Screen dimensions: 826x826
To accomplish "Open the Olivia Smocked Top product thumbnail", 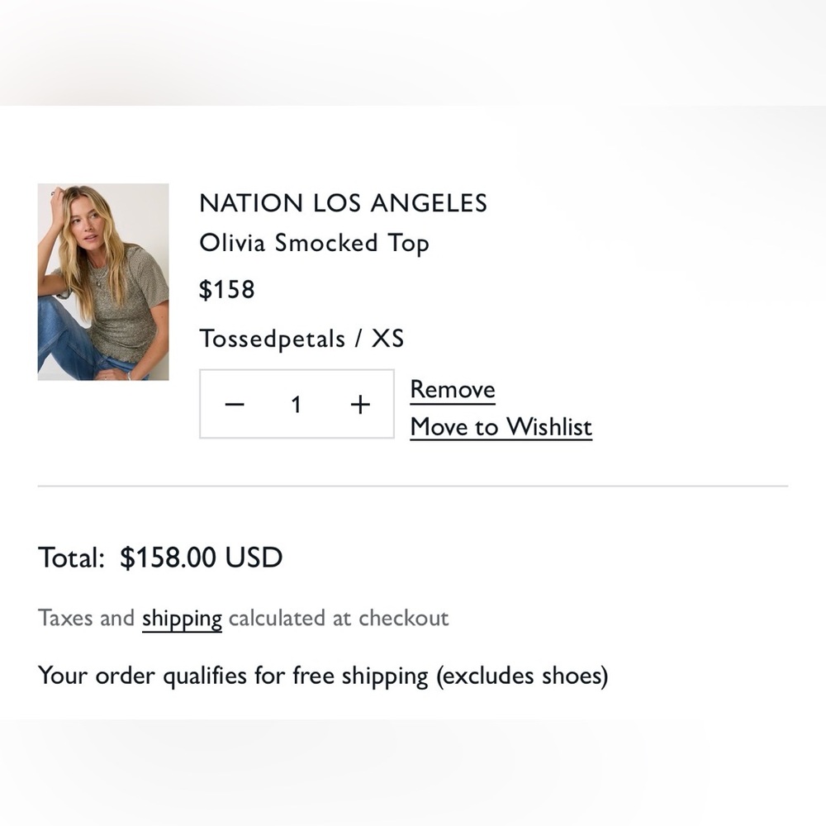I will click(103, 282).
